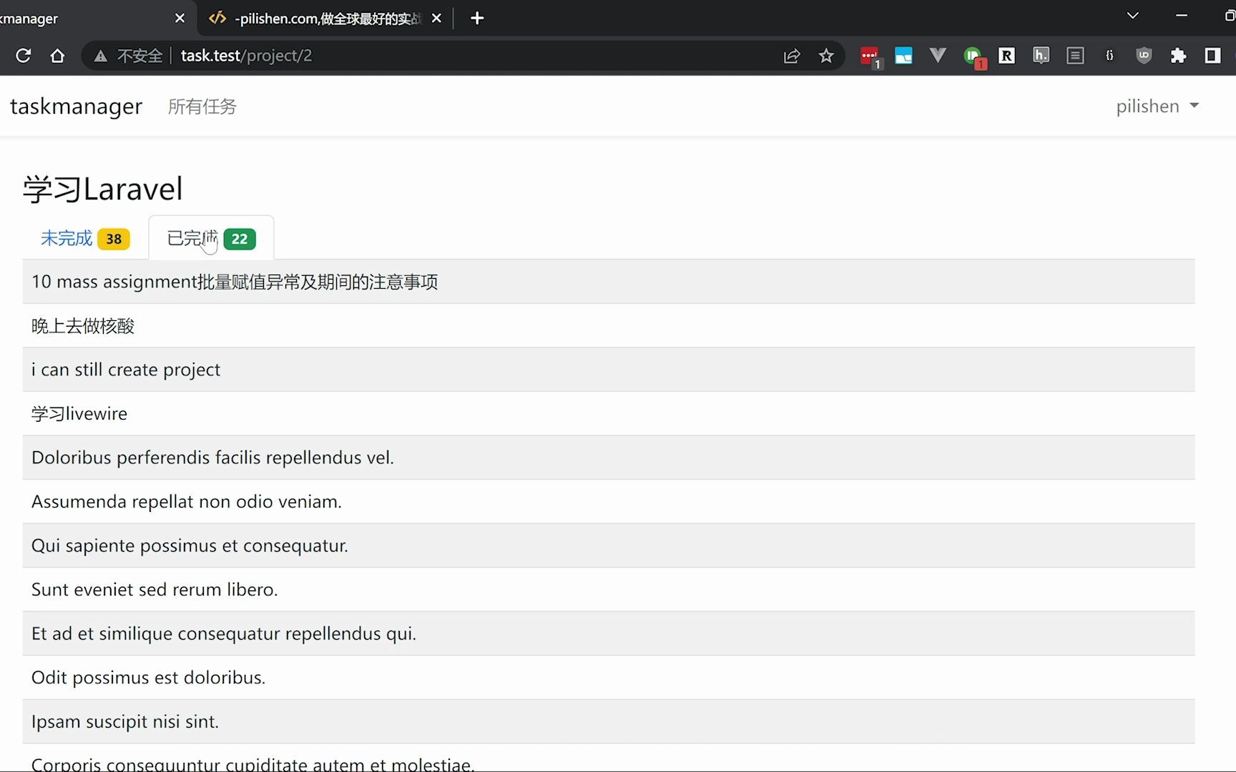Click the yellow 38 count badge
The height and width of the screenshot is (772, 1236).
pos(114,239)
